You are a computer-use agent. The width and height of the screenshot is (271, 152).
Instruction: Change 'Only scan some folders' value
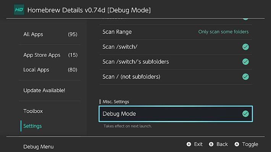tap(223, 32)
